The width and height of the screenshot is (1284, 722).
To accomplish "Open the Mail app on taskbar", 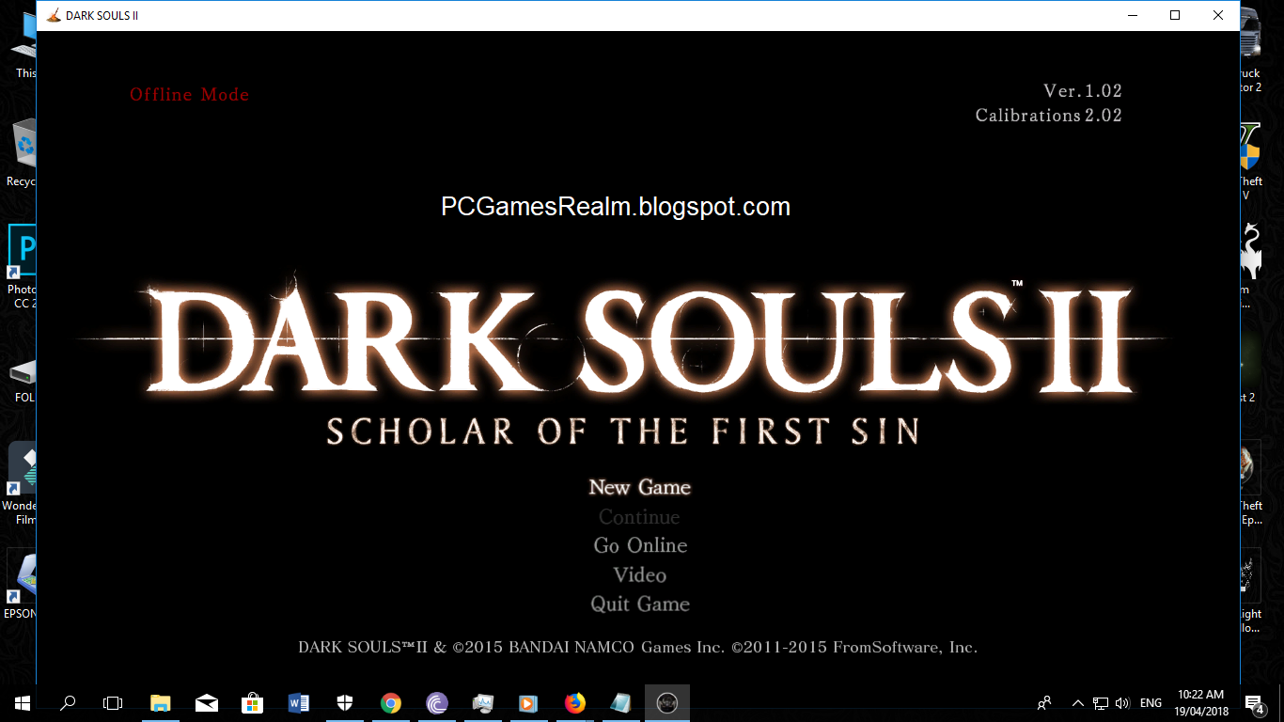I will 207,703.
